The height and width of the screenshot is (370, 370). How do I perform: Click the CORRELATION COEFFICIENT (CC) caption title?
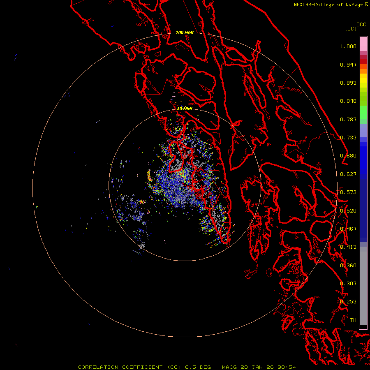pyautogui.click(x=129, y=367)
